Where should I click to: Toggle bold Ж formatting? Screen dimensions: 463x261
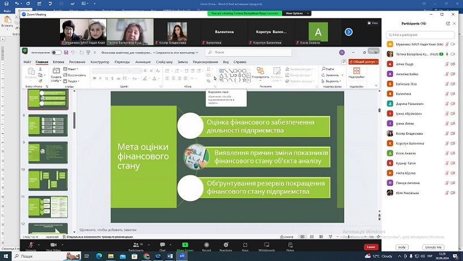pos(95,78)
